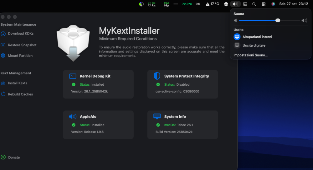Click the Kernel Debug Kit heading

(x=95, y=76)
